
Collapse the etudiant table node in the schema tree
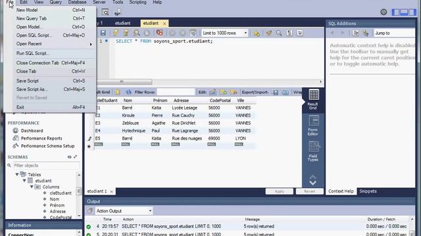coord(24,181)
